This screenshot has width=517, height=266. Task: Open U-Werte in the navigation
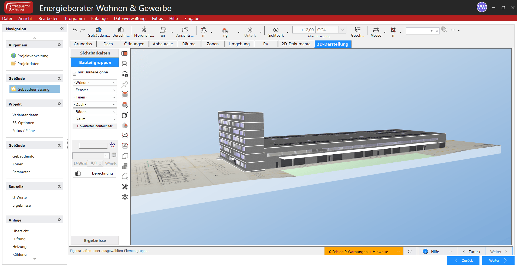(19, 197)
